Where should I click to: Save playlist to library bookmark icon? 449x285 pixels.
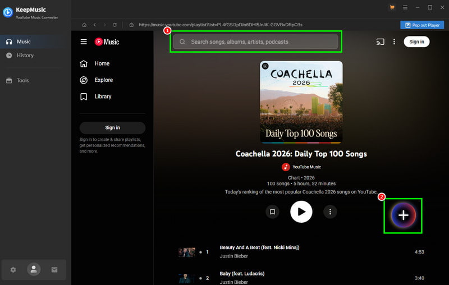(x=273, y=212)
